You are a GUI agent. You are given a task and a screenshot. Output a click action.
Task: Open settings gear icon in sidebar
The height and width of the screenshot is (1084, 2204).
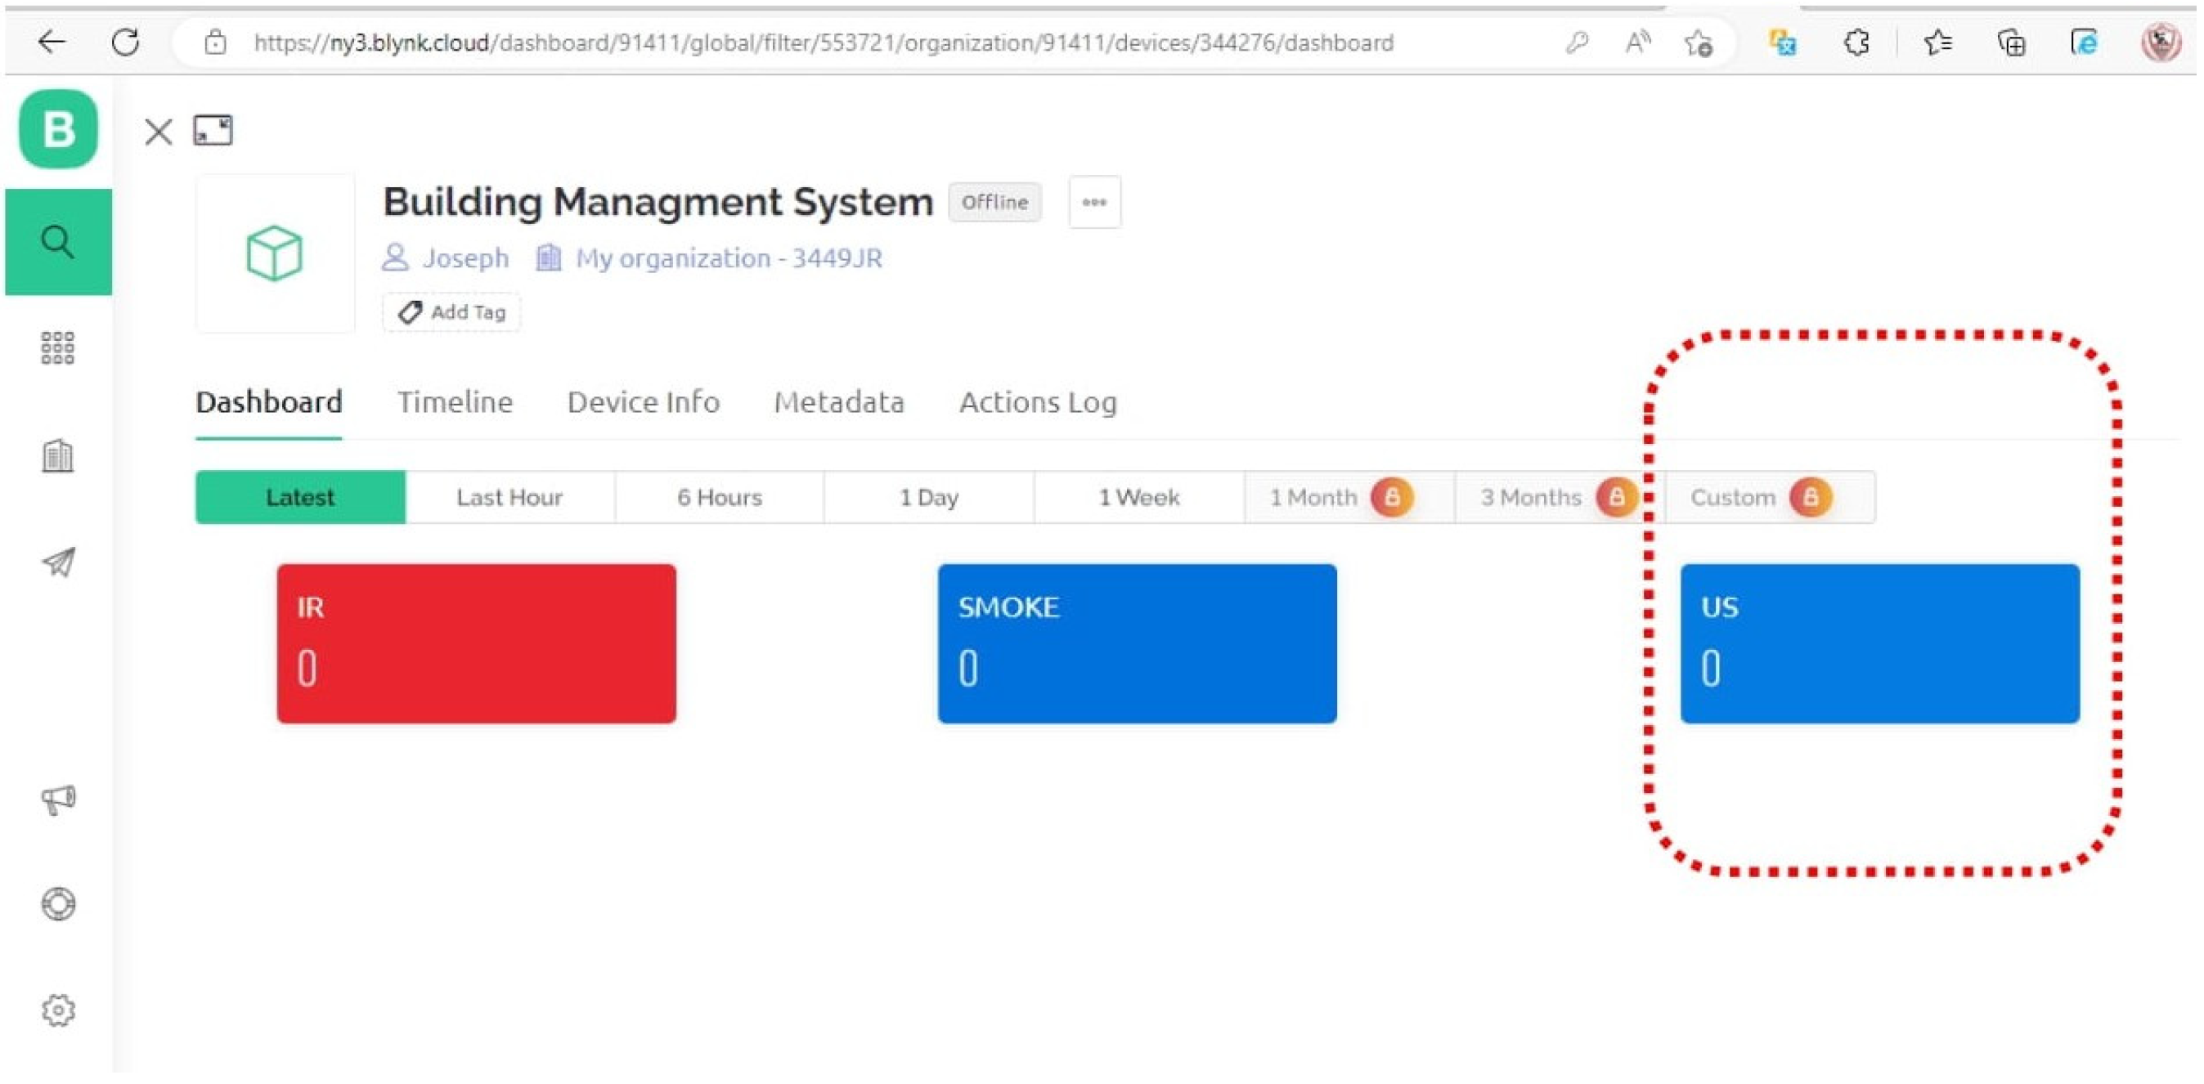point(58,1010)
